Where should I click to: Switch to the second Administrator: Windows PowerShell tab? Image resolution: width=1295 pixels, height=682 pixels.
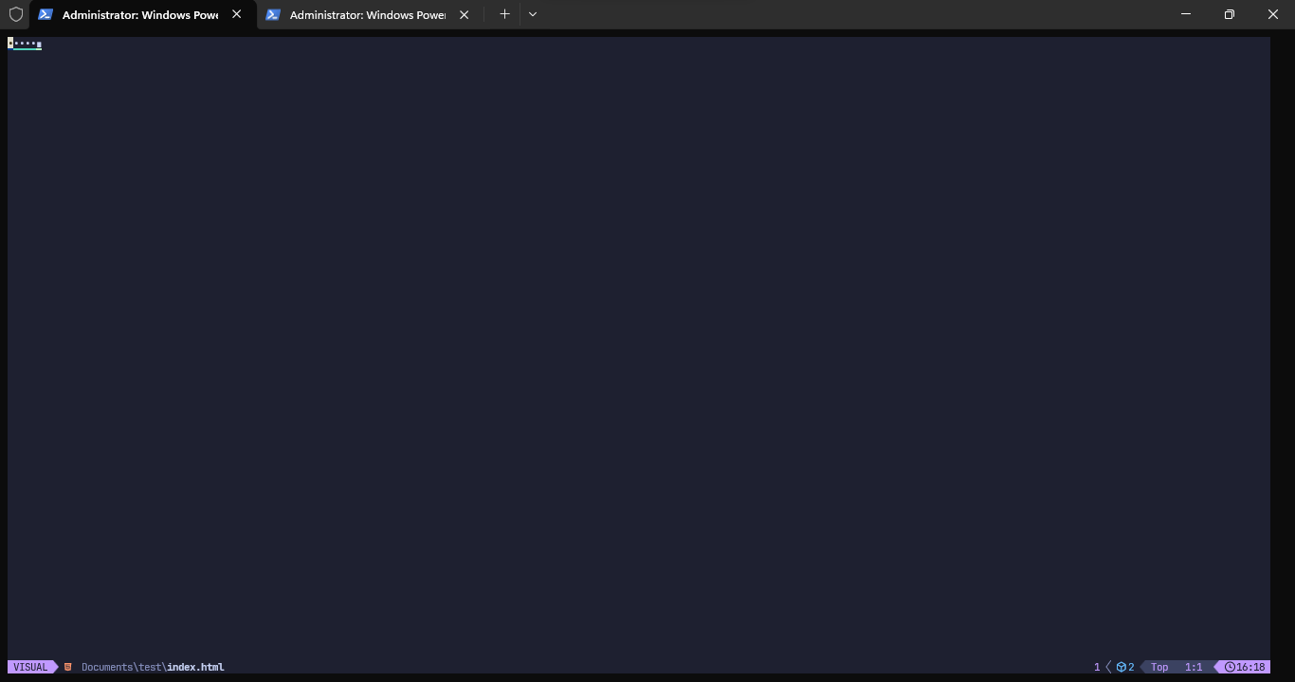coord(370,14)
